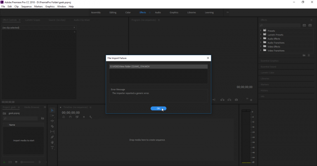Expand the Video Transitions folder
The image size is (317, 166).
[x=260, y=50]
